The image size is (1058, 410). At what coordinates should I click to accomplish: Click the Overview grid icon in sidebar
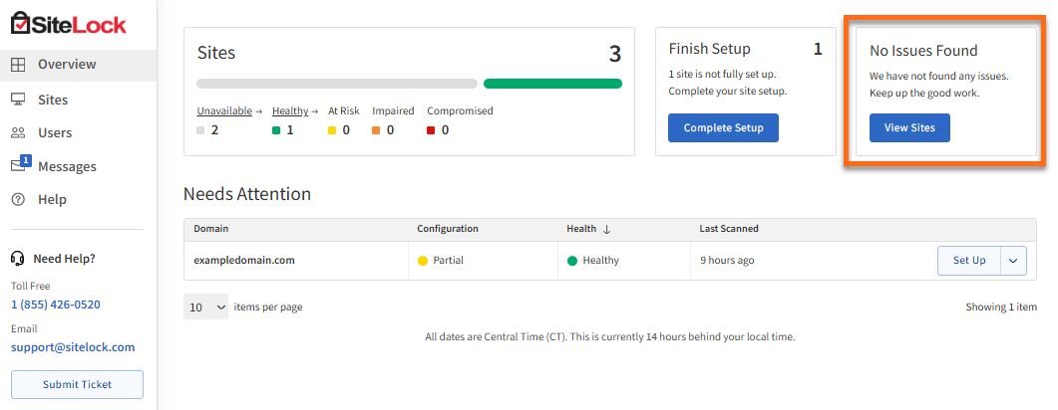tap(18, 65)
